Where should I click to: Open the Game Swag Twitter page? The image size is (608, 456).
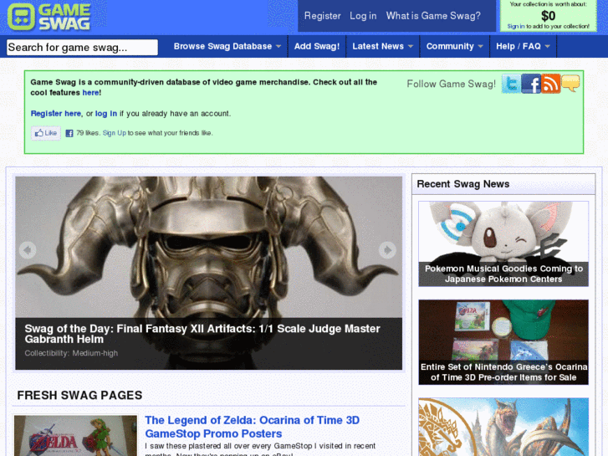click(511, 84)
